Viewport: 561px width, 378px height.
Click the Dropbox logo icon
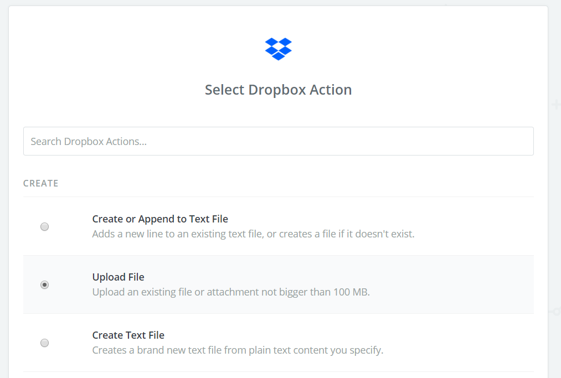pos(279,49)
